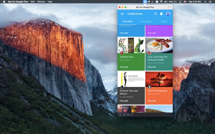Click the crosshair globe menu bar icon
This screenshot has height=134, width=215.
click(152, 2)
